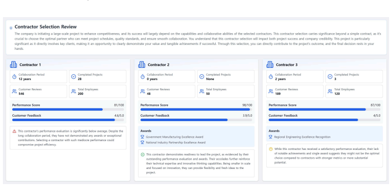Click Contractor 3 total employees people icon
Image resolution: width=392 pixels, height=187 pixels.
(x=330, y=91)
